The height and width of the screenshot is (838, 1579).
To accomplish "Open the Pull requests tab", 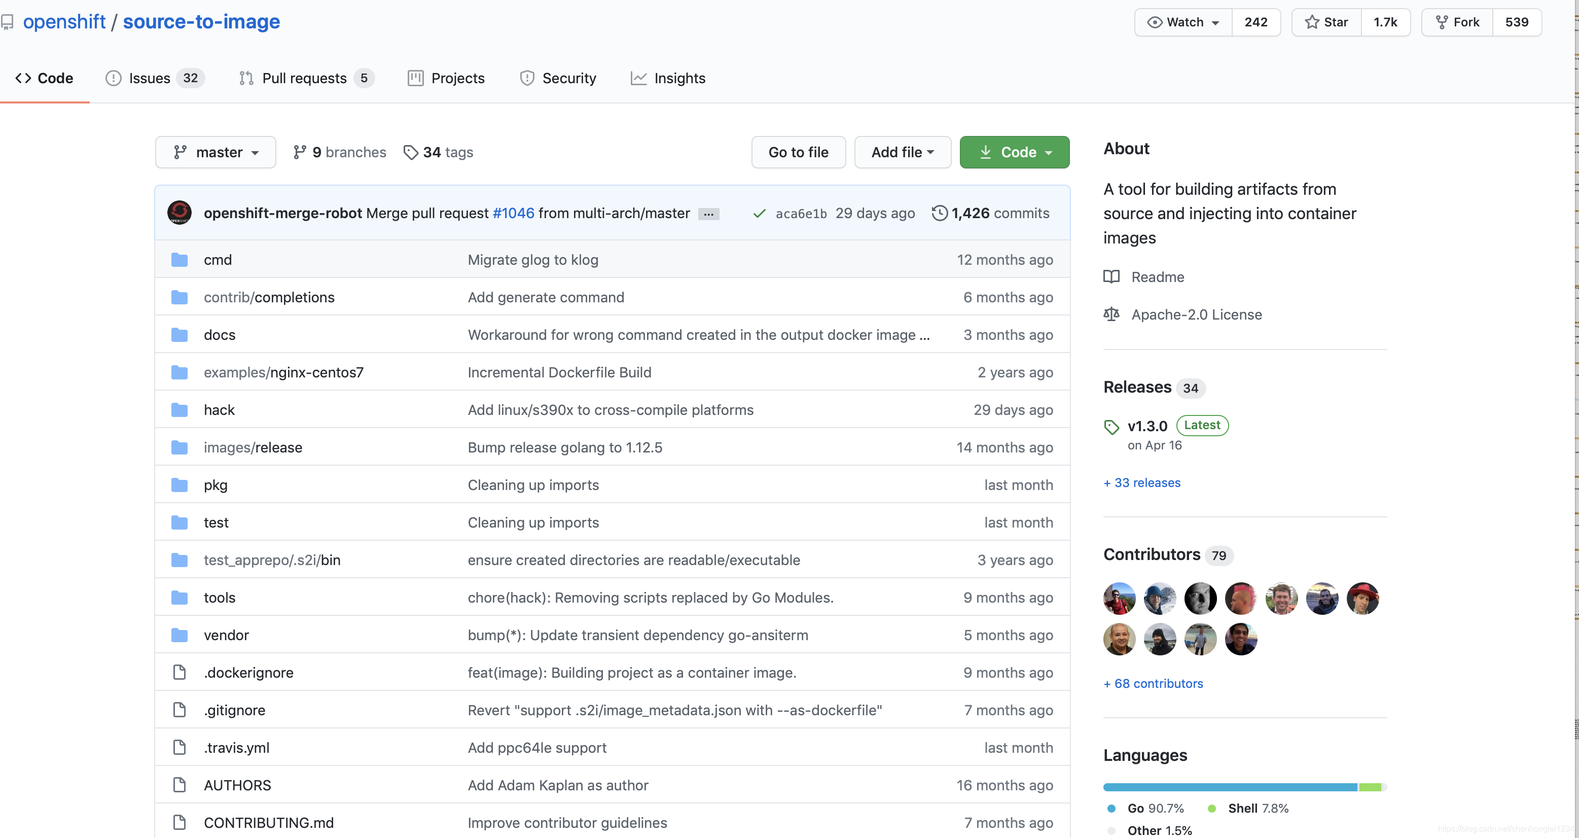I will coord(306,79).
